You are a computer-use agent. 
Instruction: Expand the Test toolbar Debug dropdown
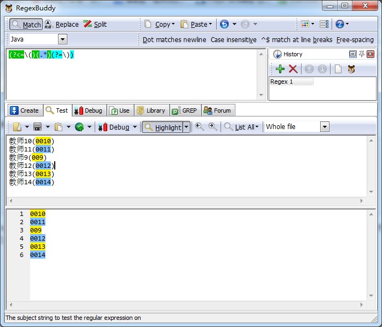click(135, 127)
